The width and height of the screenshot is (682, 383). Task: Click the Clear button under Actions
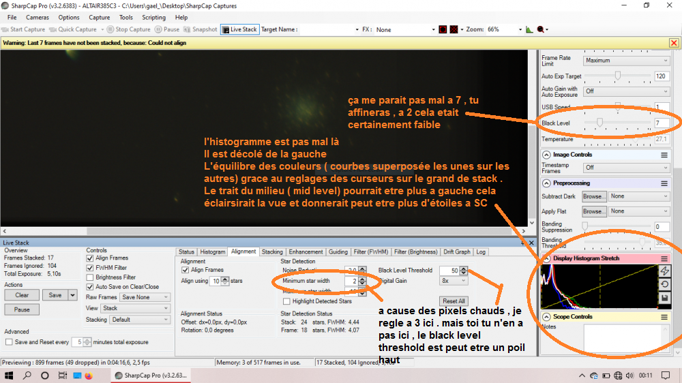pos(22,295)
